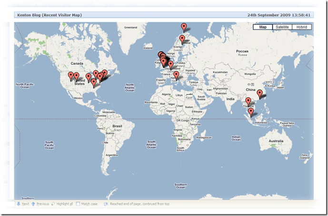The height and width of the screenshot is (216, 328).
Task: Click the "Россия" label on the map
Action: coord(242,51)
